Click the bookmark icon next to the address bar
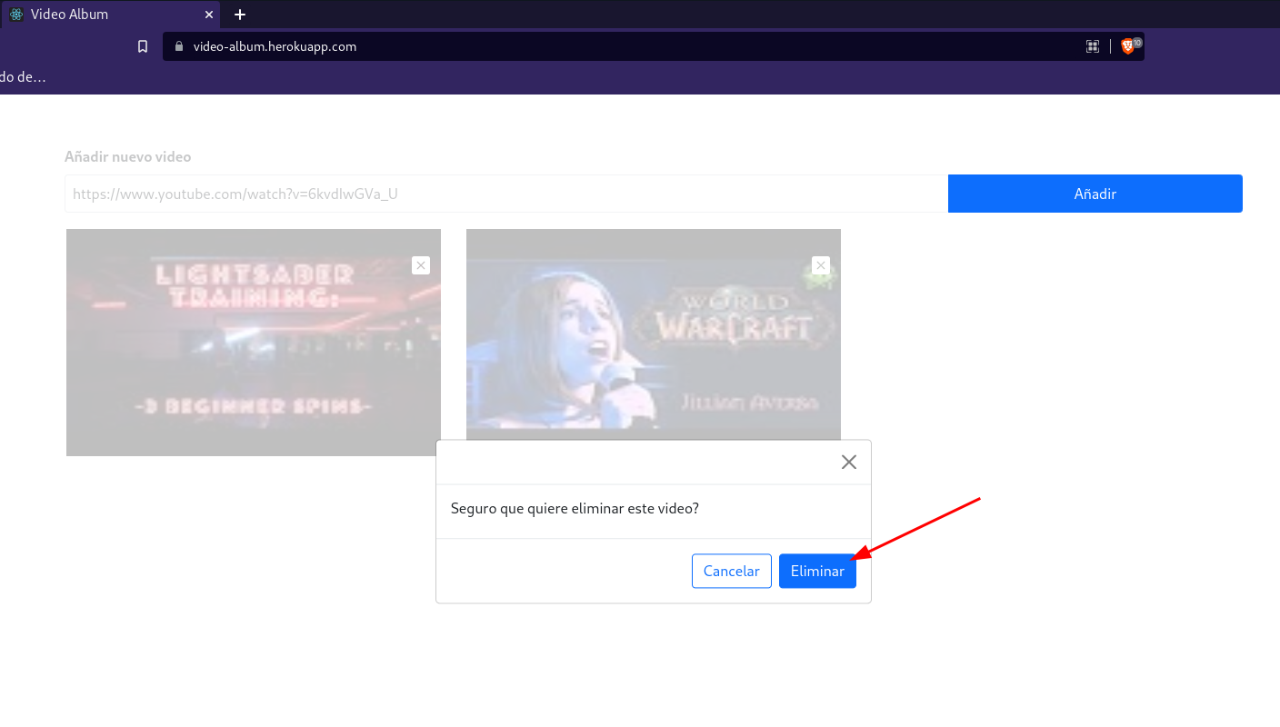Viewport: 1280px width, 727px height. point(143,45)
